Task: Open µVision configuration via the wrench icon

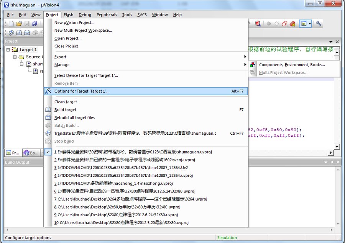Action: click(318, 23)
